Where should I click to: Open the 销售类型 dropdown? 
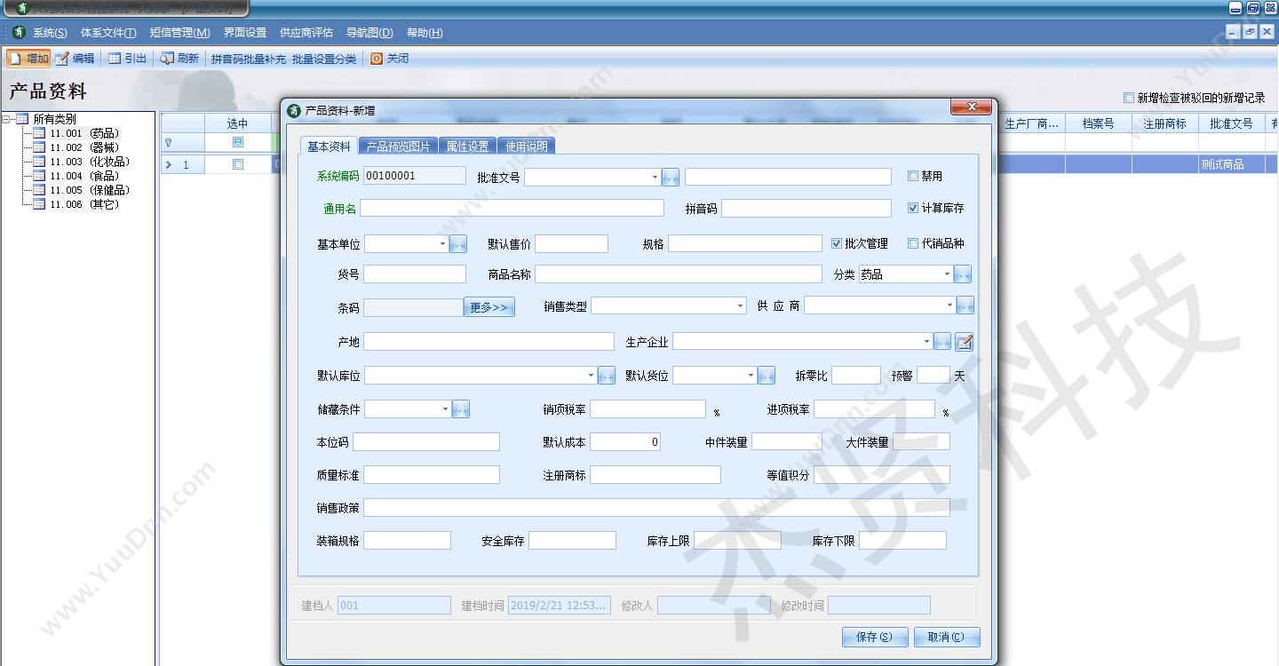[740, 305]
